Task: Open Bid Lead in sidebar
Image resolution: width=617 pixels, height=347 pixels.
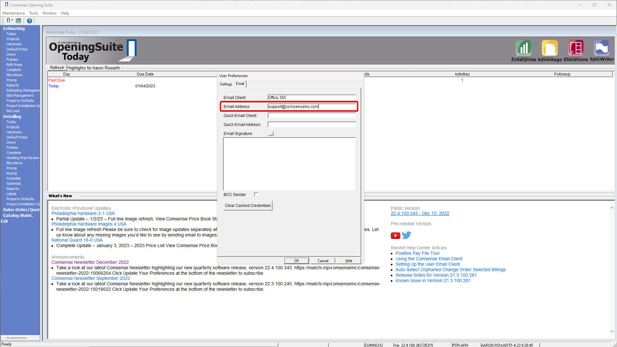Action: click(13, 111)
